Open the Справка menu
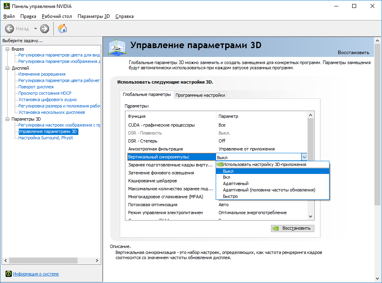 coord(125,16)
